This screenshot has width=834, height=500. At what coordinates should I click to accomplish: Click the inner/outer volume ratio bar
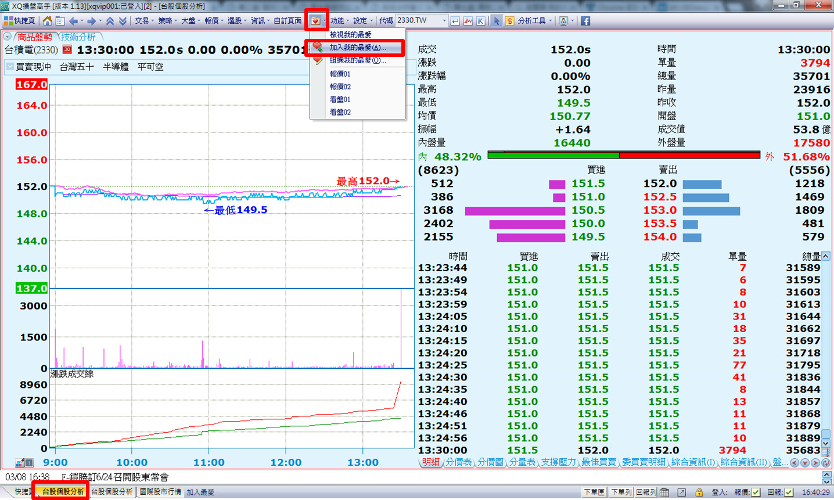(x=624, y=156)
